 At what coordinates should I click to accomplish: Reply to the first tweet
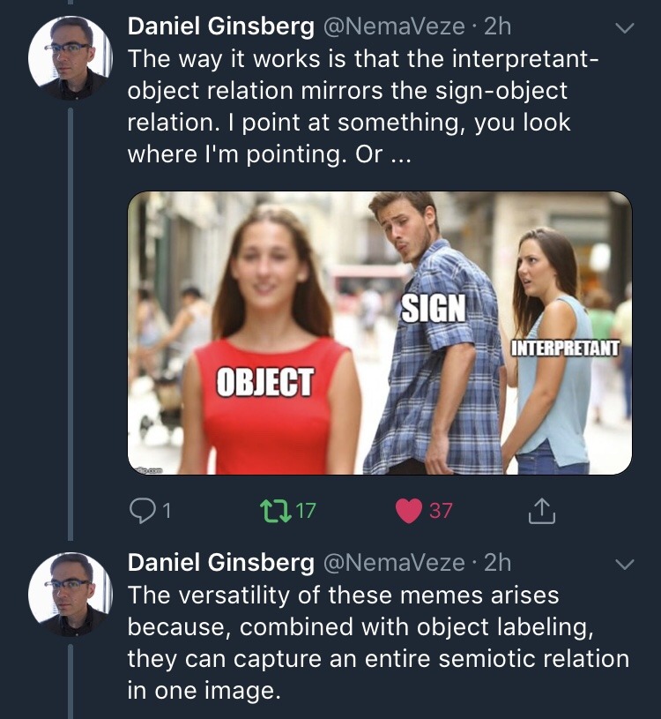140,510
